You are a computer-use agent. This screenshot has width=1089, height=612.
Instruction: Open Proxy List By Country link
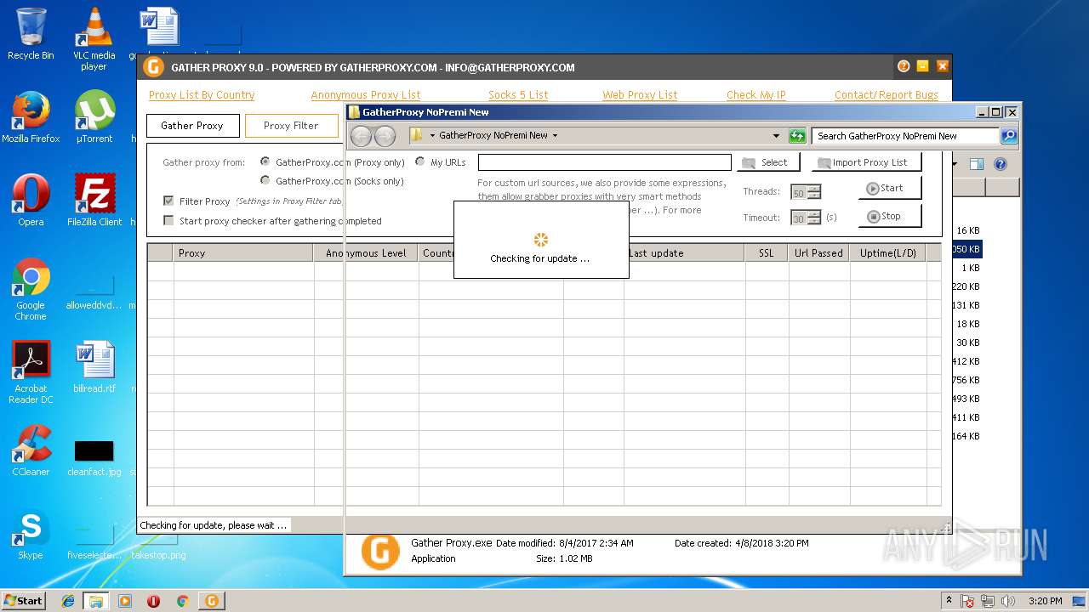pos(202,95)
